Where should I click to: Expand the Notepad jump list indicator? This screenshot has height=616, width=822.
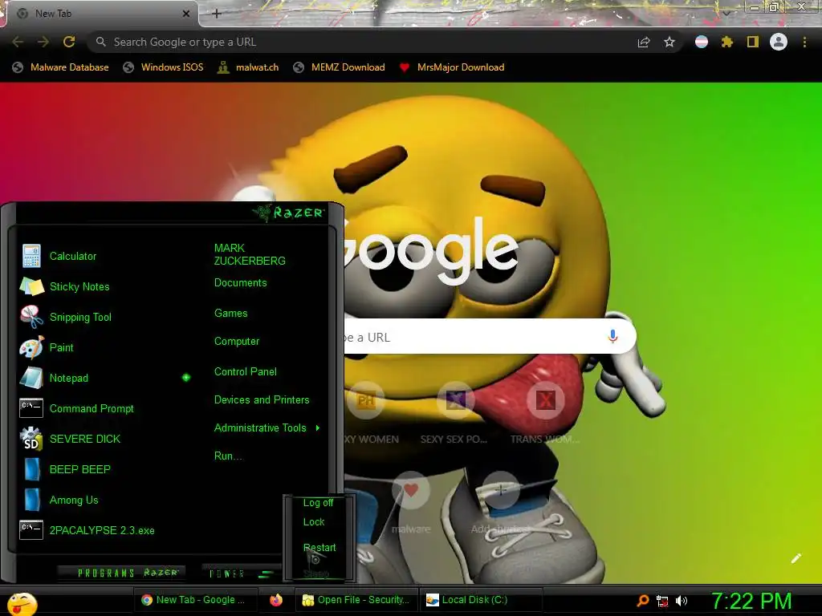click(x=186, y=378)
